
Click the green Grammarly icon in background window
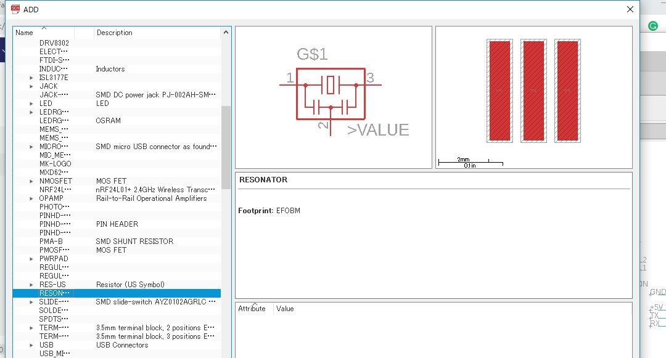tap(653, 26)
